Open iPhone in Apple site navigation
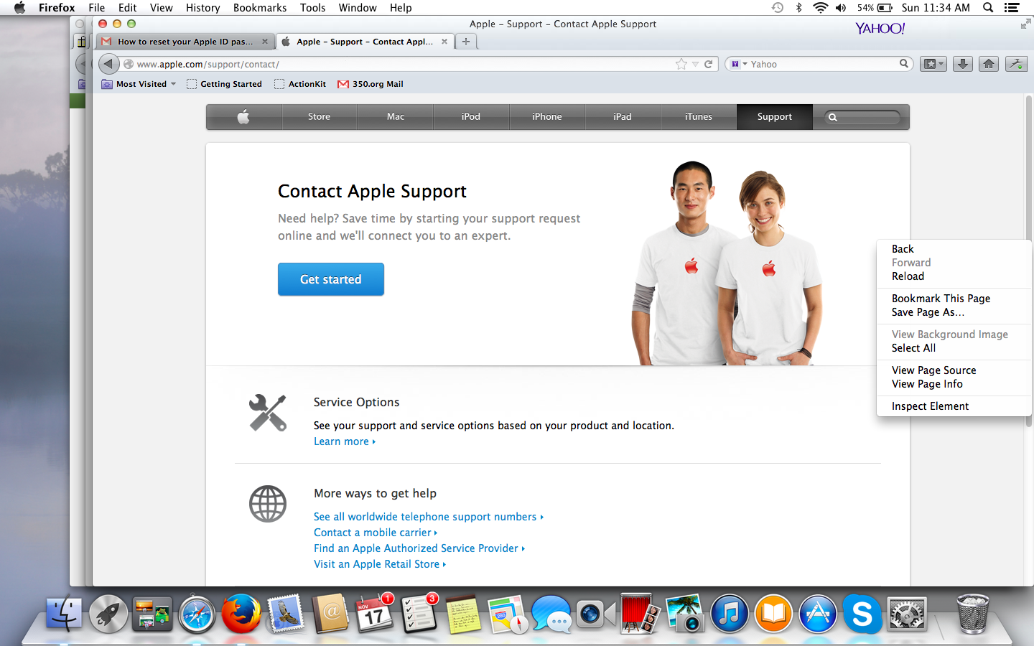This screenshot has width=1034, height=646. [x=547, y=117]
